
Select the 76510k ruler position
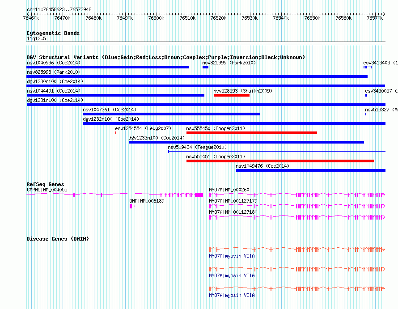pyautogui.click(x=187, y=18)
